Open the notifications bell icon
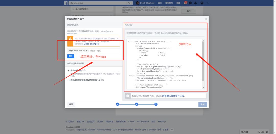Image resolution: width=276 pixels, height=134 pixels. point(196,3)
